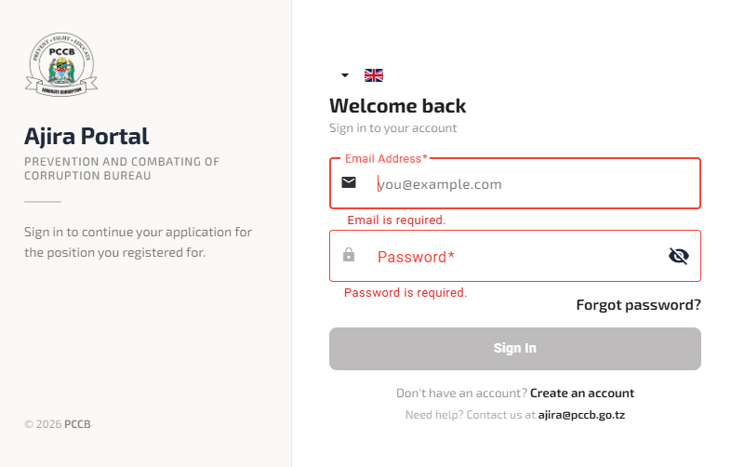Viewport: 731px width, 467px height.
Task: Click the Ajira Portal heading
Action: point(86,137)
